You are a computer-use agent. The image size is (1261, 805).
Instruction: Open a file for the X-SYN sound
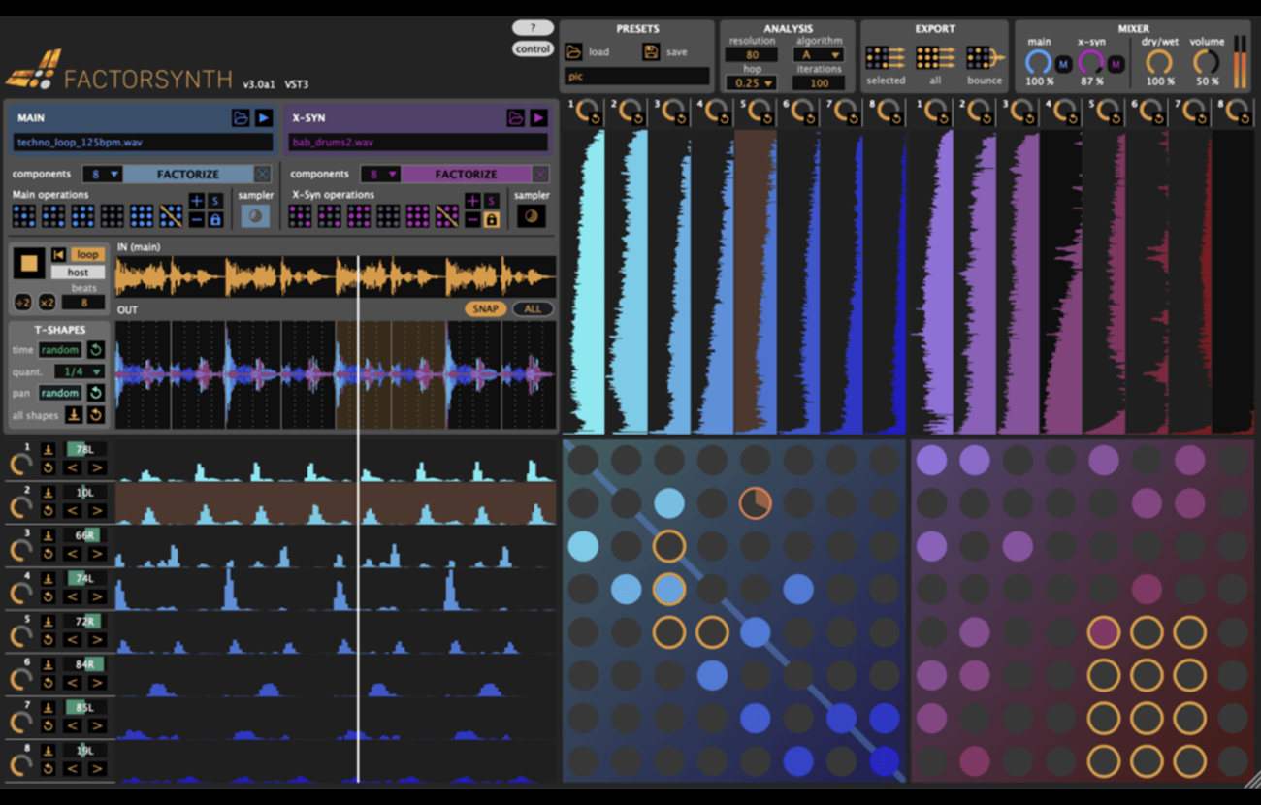tap(516, 118)
